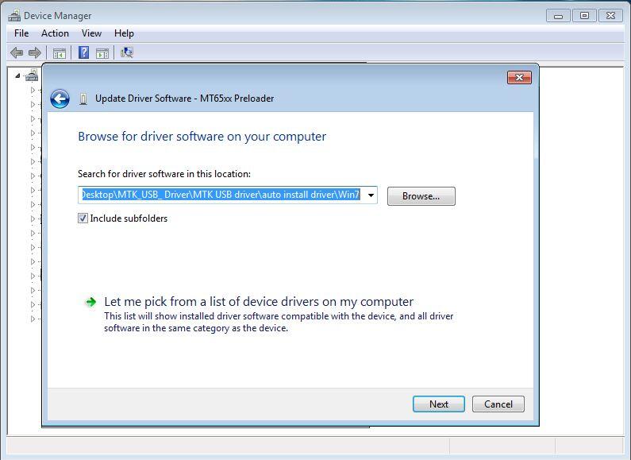The height and width of the screenshot is (460, 631).
Task: Open the View menu
Action: 91,33
